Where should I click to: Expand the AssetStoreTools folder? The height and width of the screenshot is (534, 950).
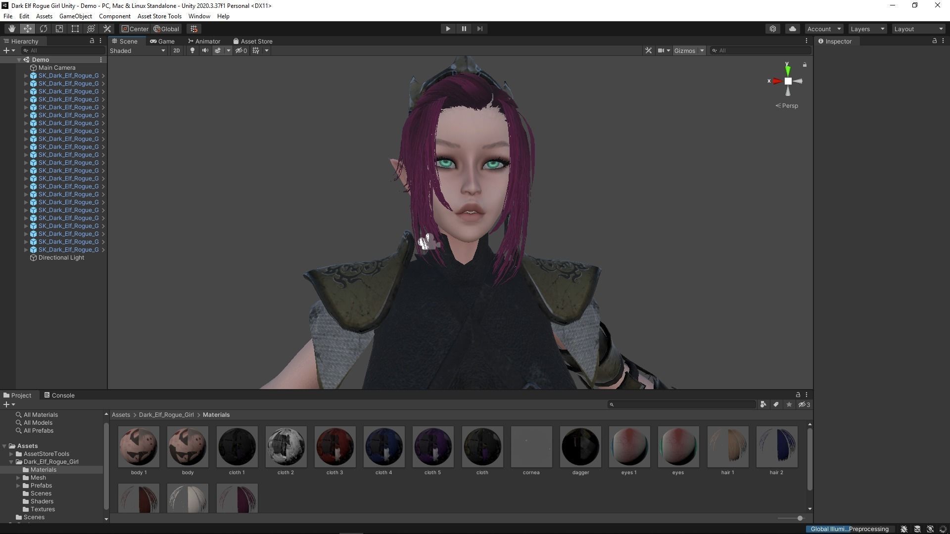(x=11, y=454)
